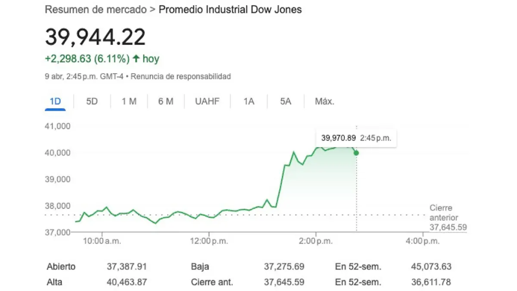Click the 39,944.22 current price

pyautogui.click(x=95, y=37)
